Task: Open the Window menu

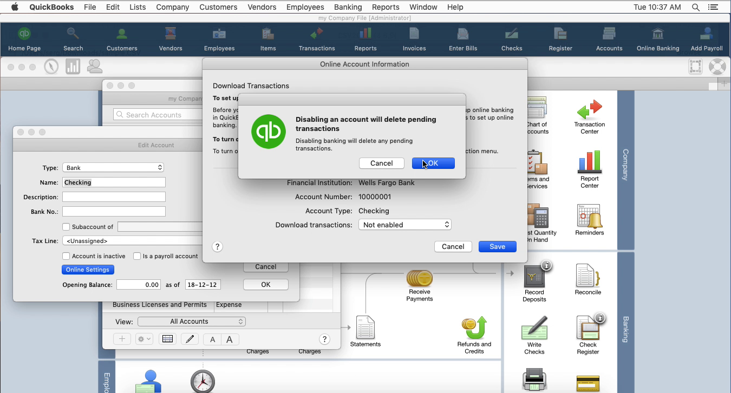Action: pos(423,7)
